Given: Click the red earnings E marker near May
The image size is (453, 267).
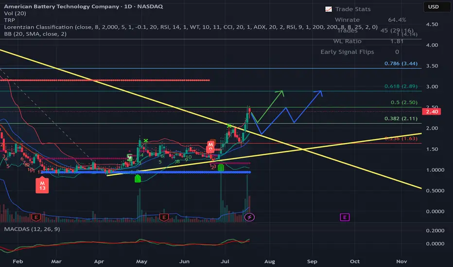Looking at the screenshot, I should click(x=164, y=217).
